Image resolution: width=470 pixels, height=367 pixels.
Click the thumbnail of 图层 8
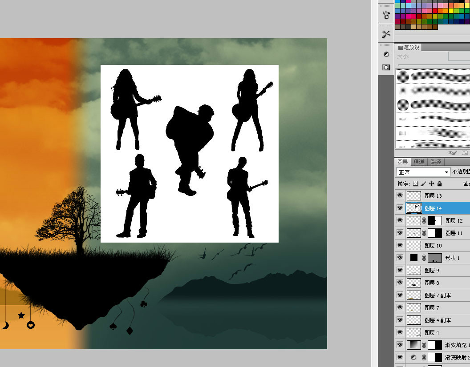click(413, 283)
